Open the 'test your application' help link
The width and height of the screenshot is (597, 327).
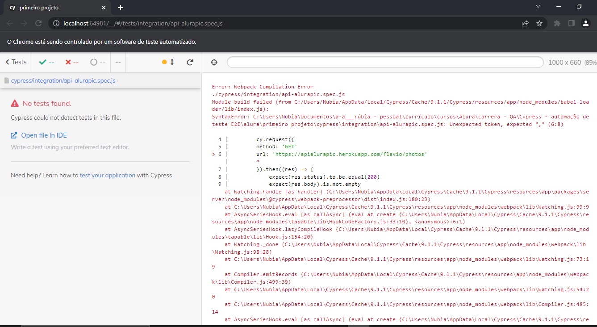coord(108,176)
